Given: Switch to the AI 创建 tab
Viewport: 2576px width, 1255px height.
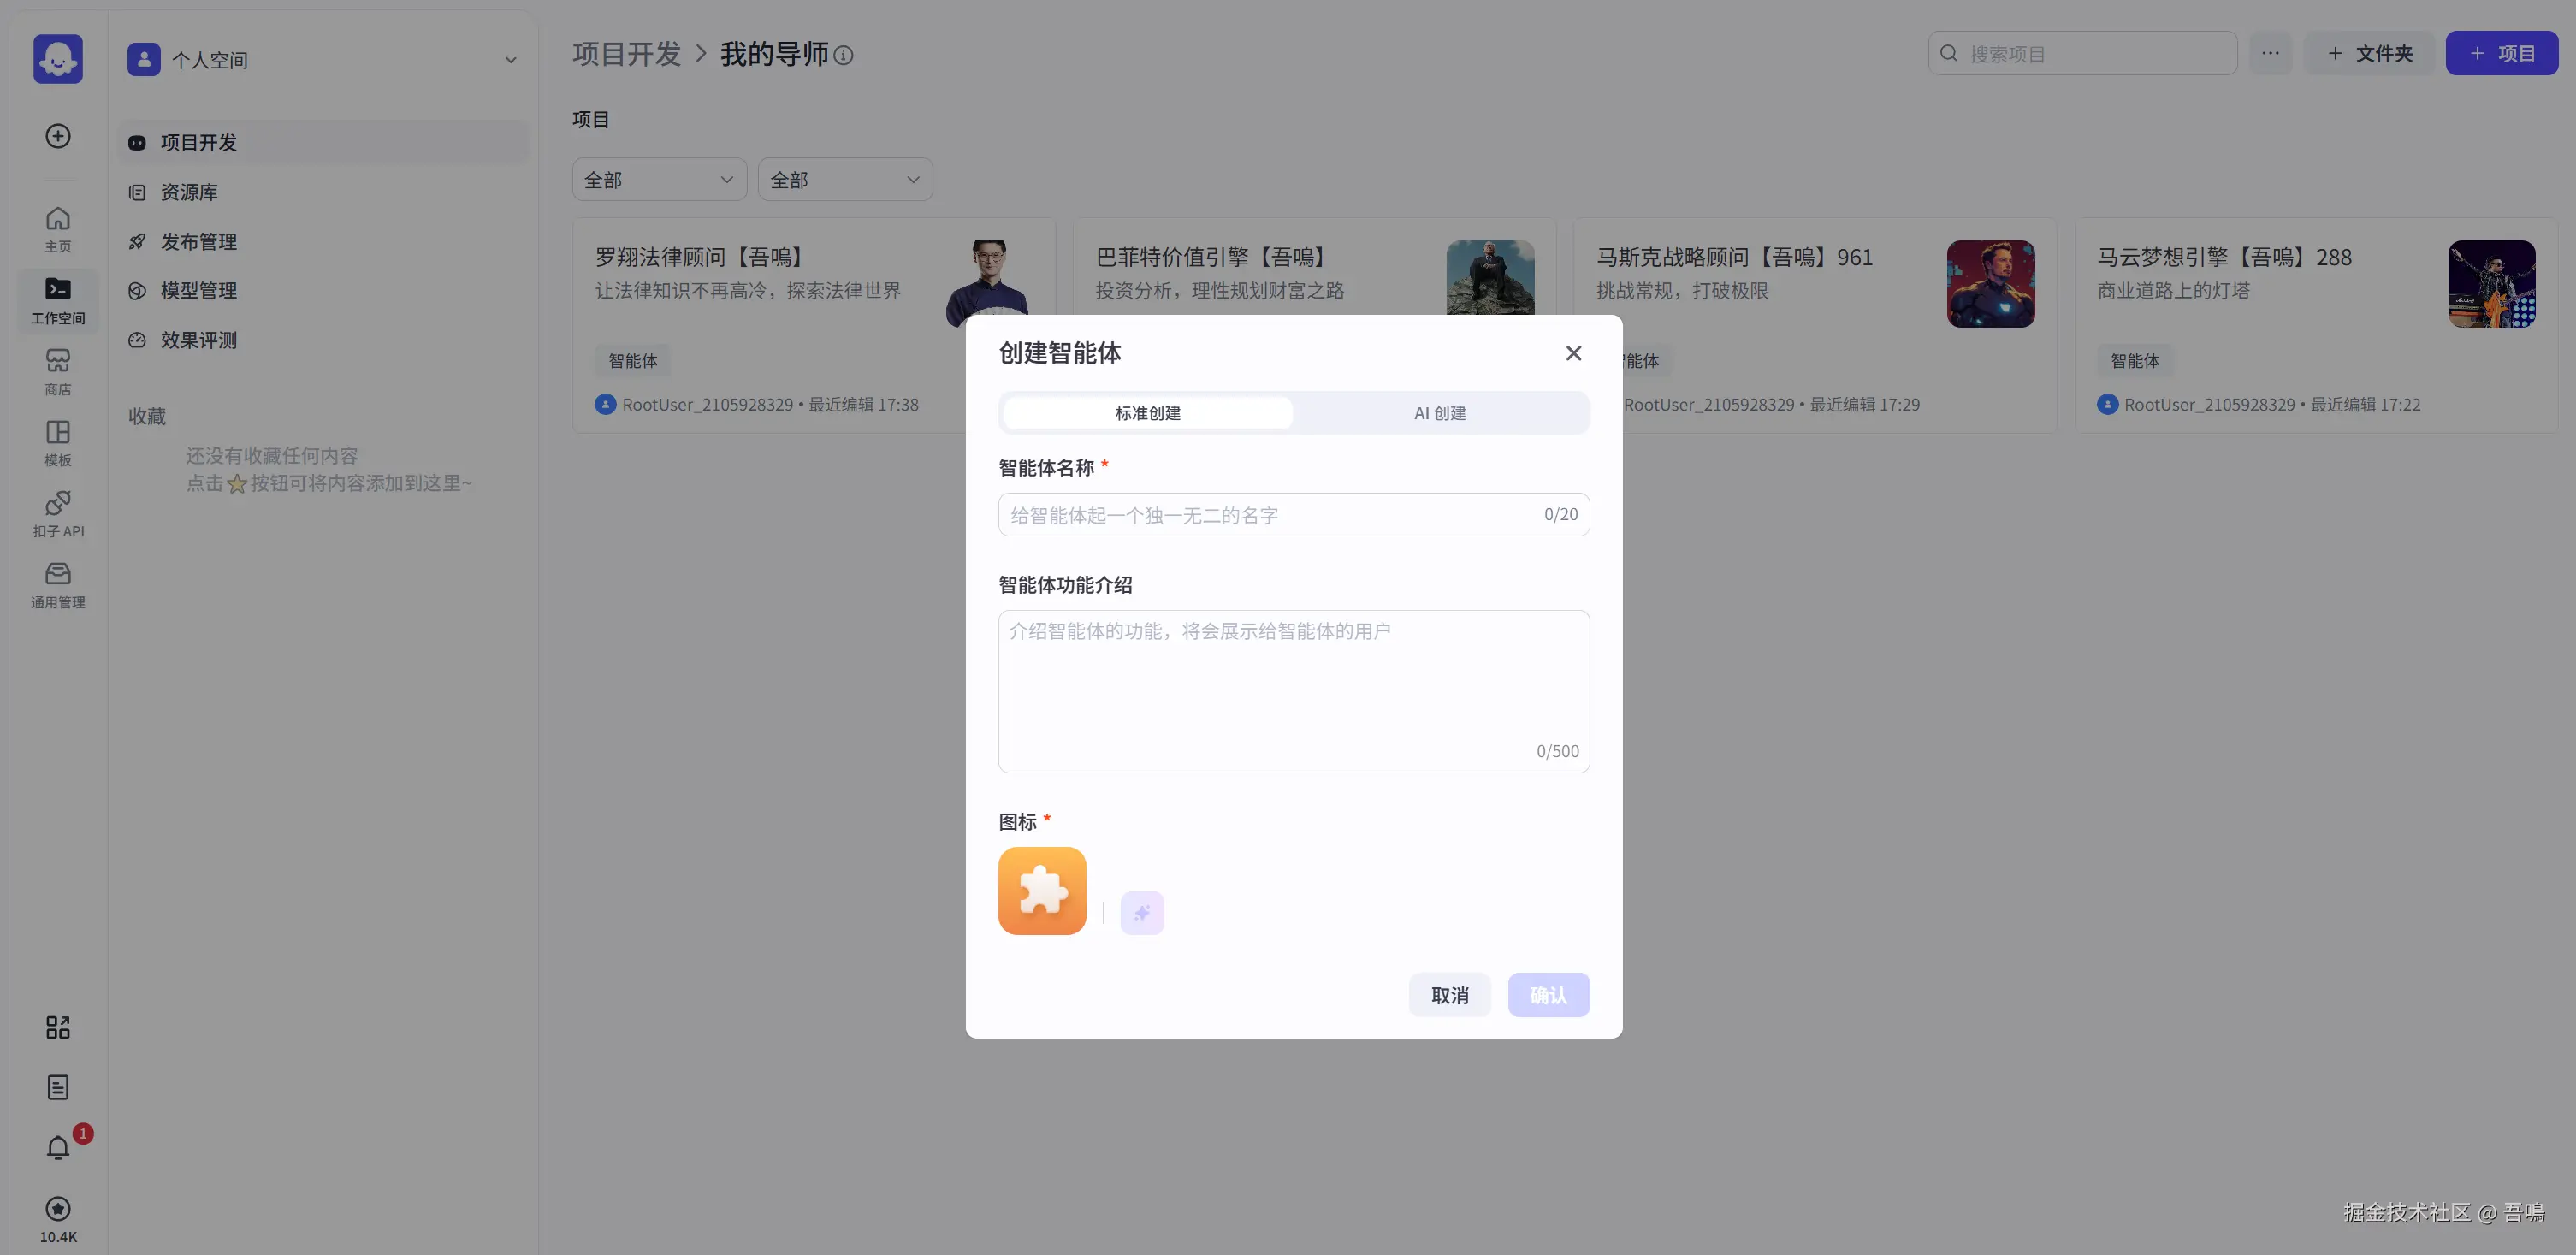Looking at the screenshot, I should [1439, 413].
